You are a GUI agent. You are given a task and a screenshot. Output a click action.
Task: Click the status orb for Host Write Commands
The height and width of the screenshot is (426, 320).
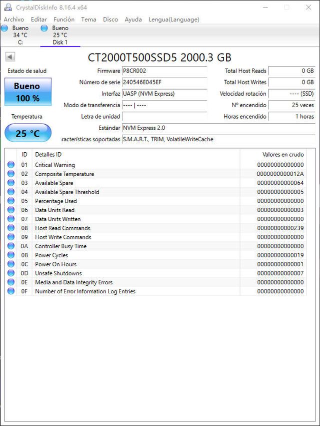(x=11, y=237)
